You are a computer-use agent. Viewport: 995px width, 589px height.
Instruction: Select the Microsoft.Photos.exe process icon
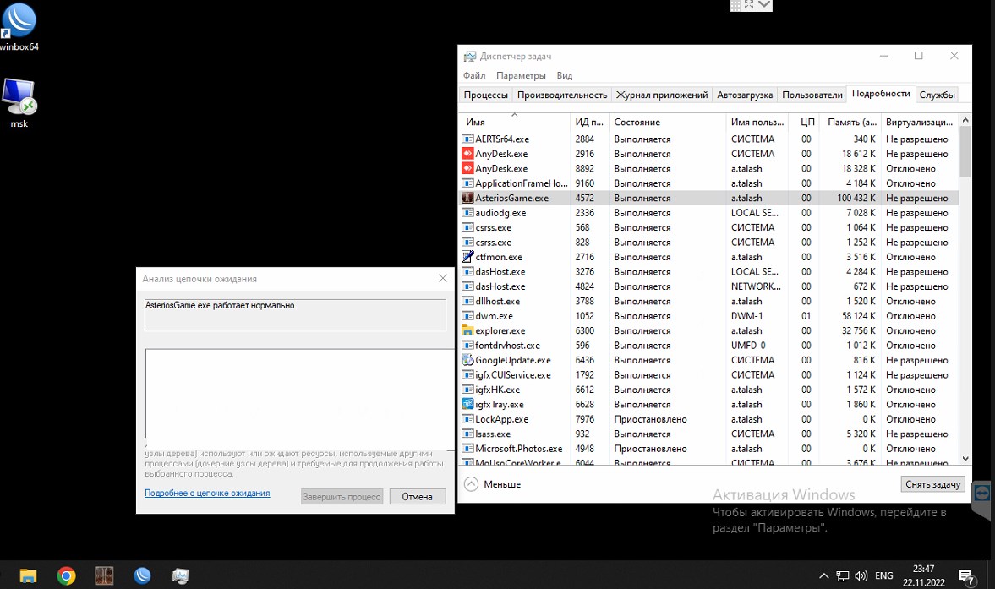[467, 448]
